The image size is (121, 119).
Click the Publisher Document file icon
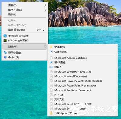(x=51, y=90)
